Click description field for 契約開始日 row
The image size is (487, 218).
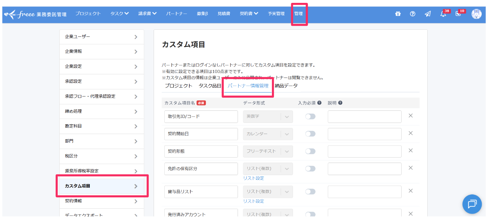pyautogui.click(x=364, y=134)
